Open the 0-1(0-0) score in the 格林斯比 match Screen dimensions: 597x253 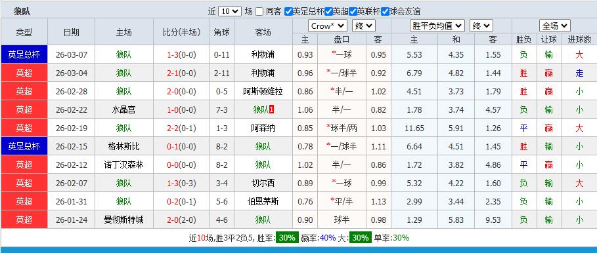click(181, 146)
